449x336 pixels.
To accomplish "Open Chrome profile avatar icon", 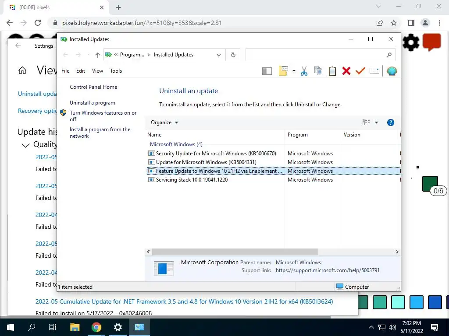I will point(425,23).
